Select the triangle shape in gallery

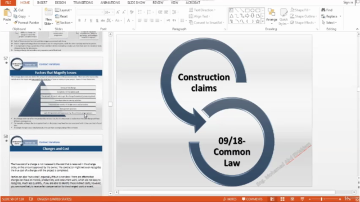coord(231,16)
